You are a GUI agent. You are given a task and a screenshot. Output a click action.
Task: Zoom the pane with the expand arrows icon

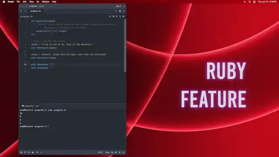pyautogui.click(x=124, y=11)
